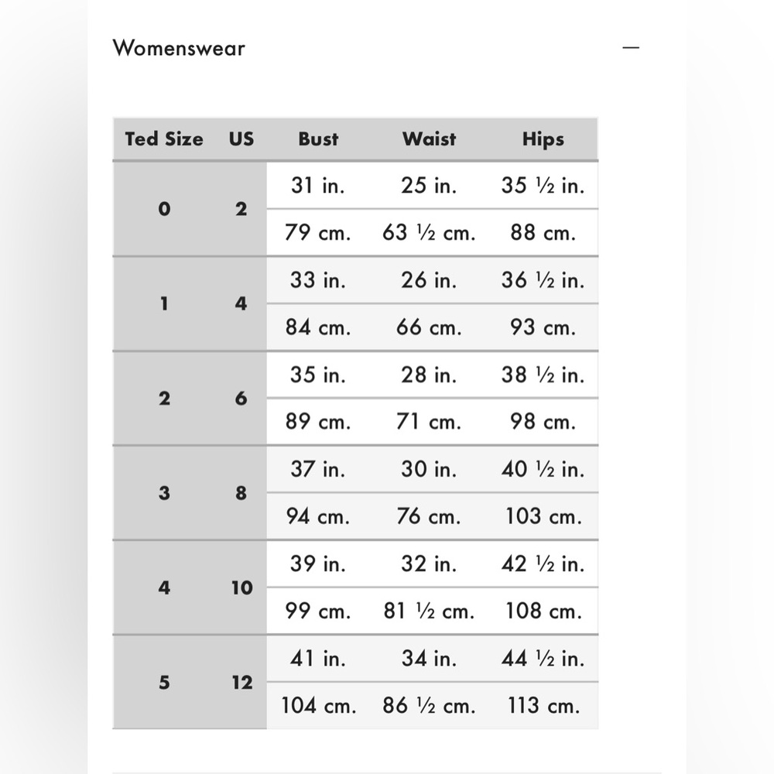Select the US size 2 cell

coord(241,209)
